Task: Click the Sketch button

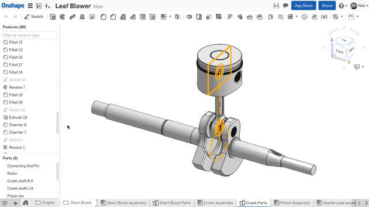Action: pos(34,17)
